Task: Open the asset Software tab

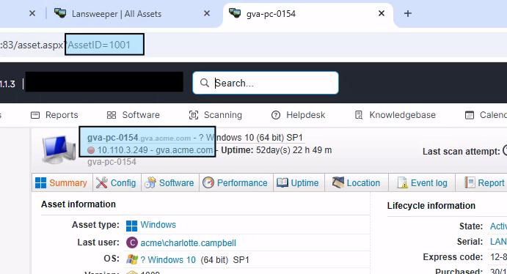Action: coord(169,182)
